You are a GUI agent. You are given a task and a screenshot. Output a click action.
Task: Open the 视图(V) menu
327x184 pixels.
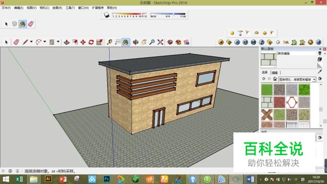click(x=32, y=8)
